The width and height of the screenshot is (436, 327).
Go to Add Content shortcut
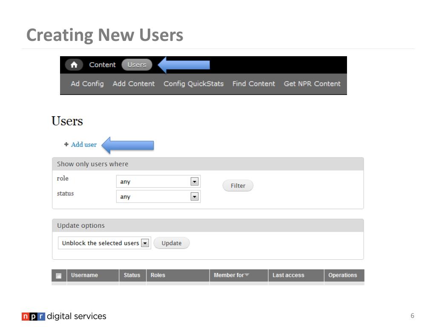[133, 84]
